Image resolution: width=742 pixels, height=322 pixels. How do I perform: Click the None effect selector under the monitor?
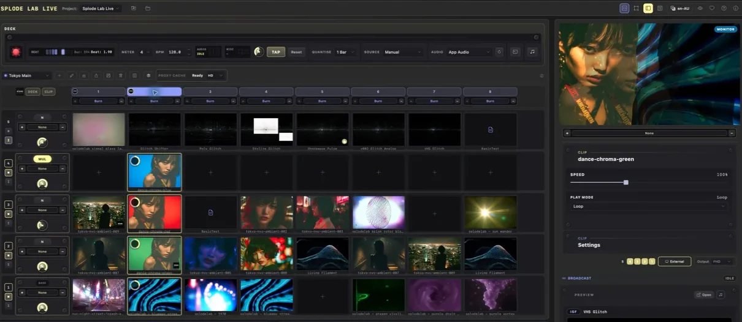(x=649, y=133)
